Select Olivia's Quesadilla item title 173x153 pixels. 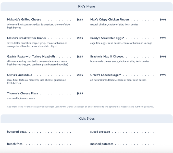(x=20, y=75)
